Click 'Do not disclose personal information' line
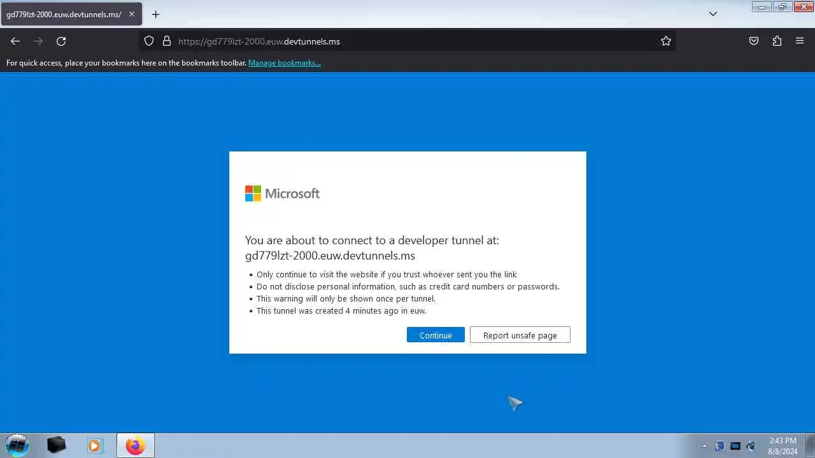Viewport: 815px width, 458px height. pyautogui.click(x=408, y=287)
